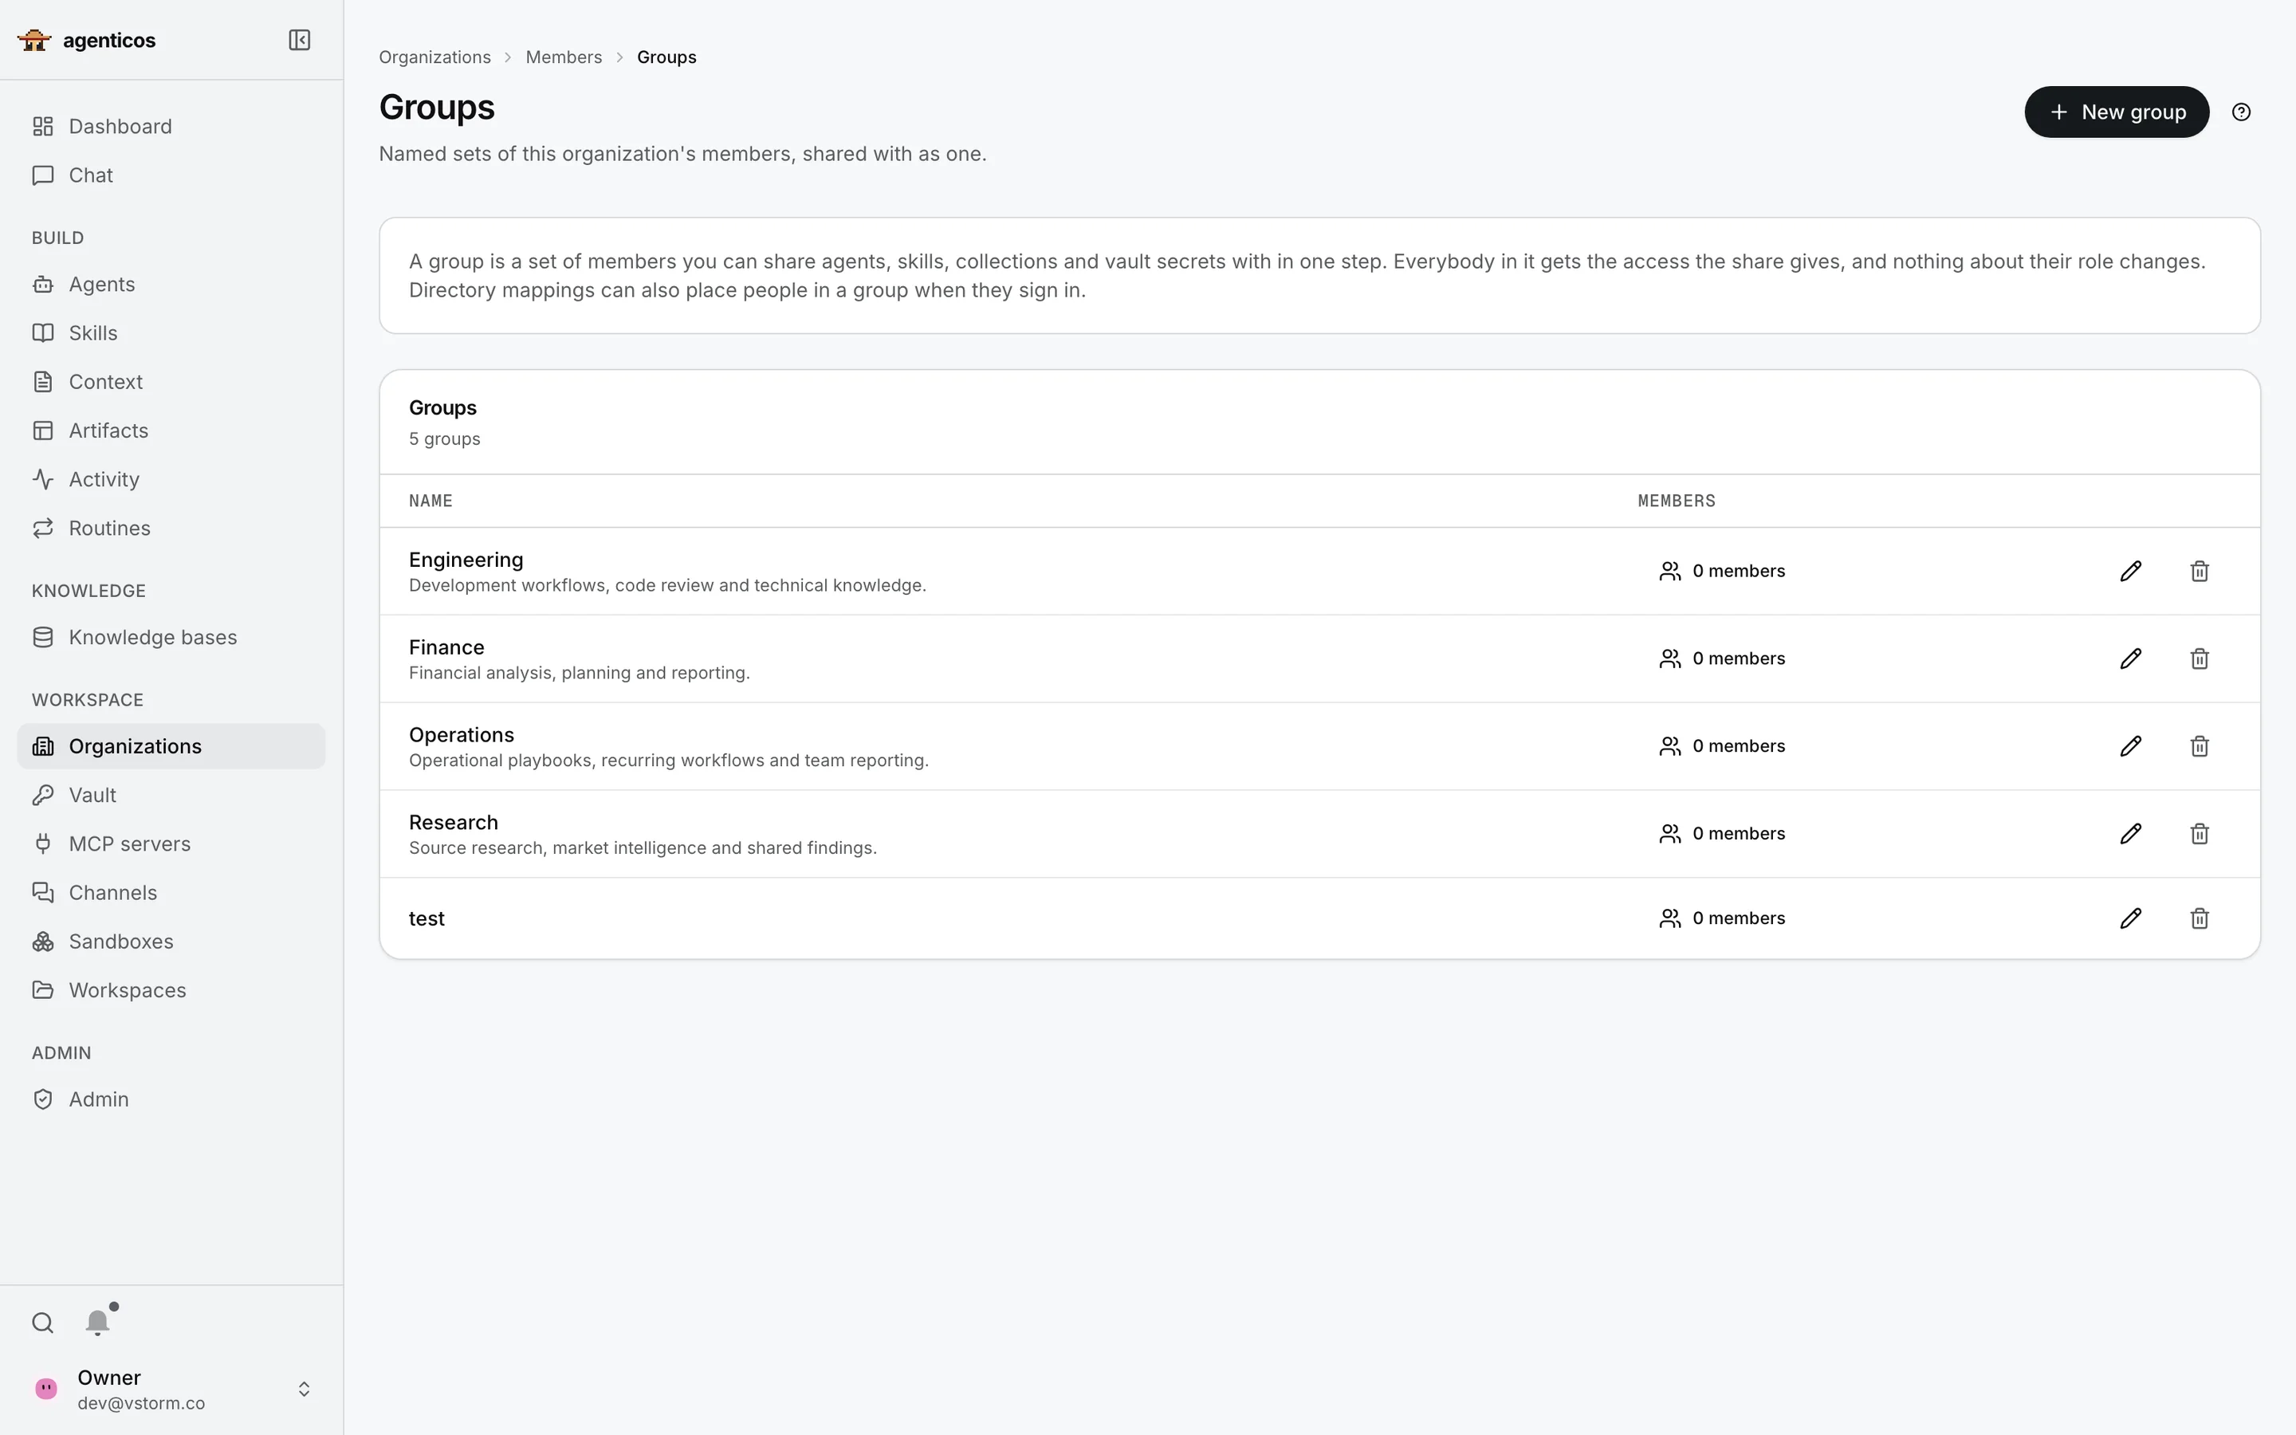Delete the Operations group trash icon
The height and width of the screenshot is (1435, 2296).
2200,746
